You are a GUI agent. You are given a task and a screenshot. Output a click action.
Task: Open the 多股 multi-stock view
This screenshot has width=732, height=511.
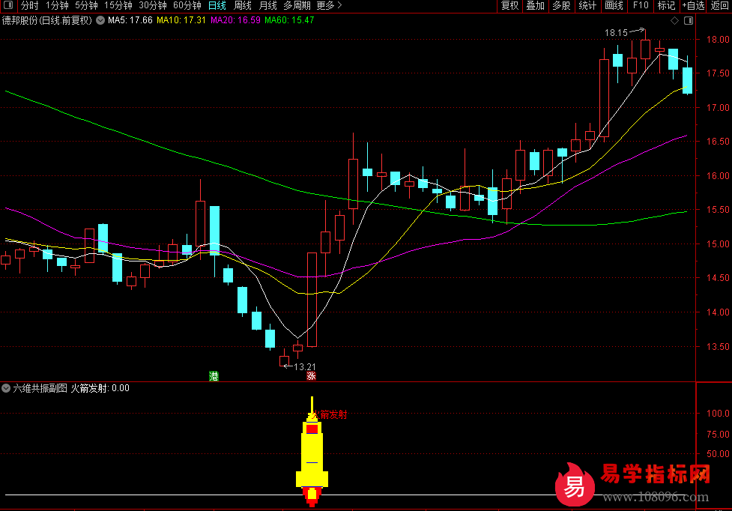(561, 5)
